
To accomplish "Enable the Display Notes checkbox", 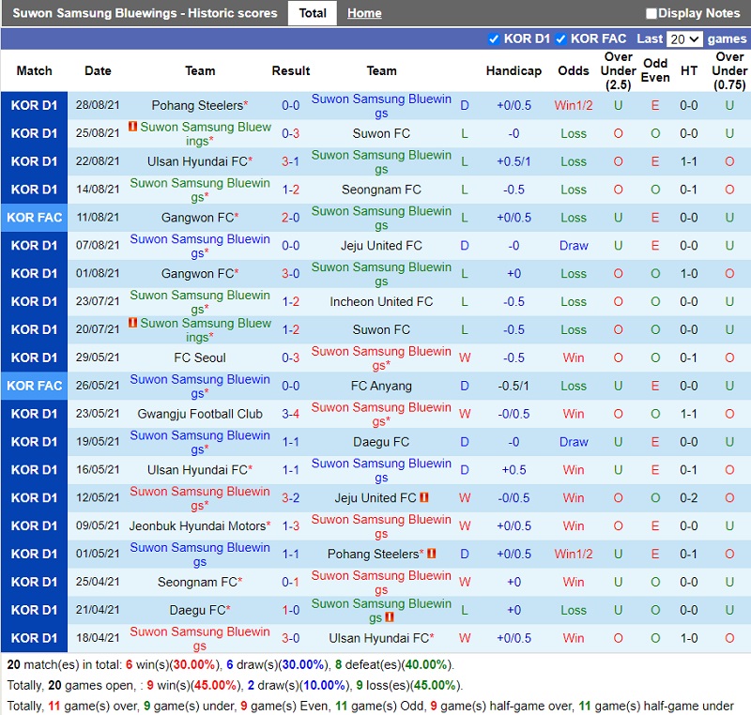I will coord(651,13).
